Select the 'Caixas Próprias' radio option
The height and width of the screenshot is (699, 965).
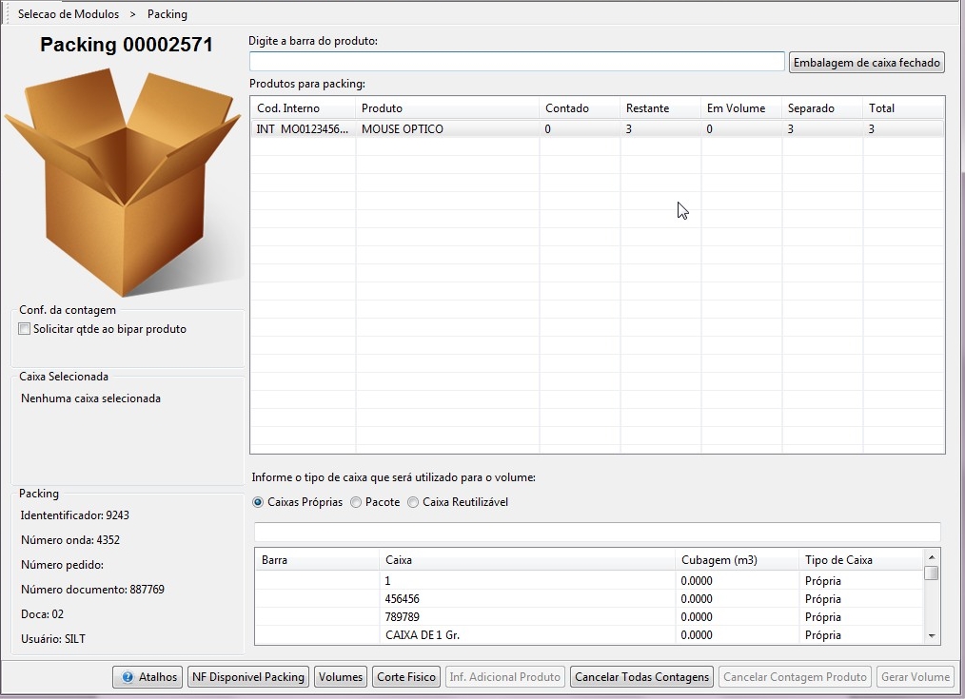[x=258, y=502]
